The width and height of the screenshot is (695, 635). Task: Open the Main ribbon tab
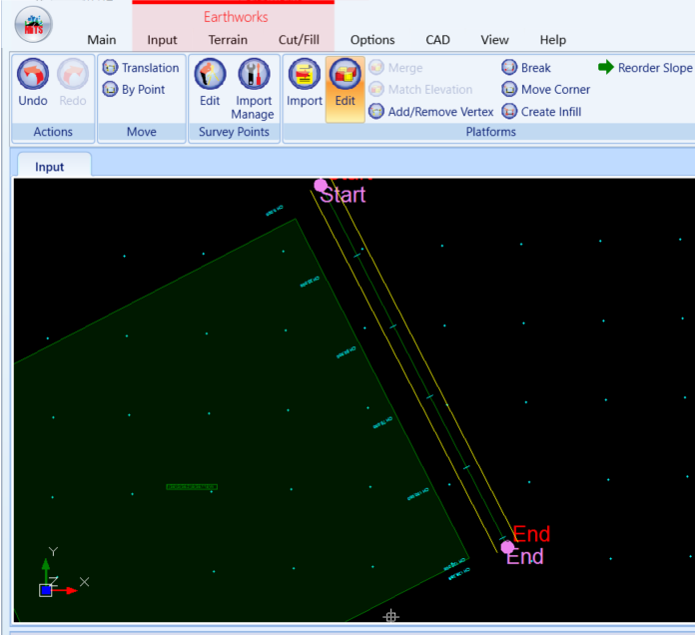102,40
